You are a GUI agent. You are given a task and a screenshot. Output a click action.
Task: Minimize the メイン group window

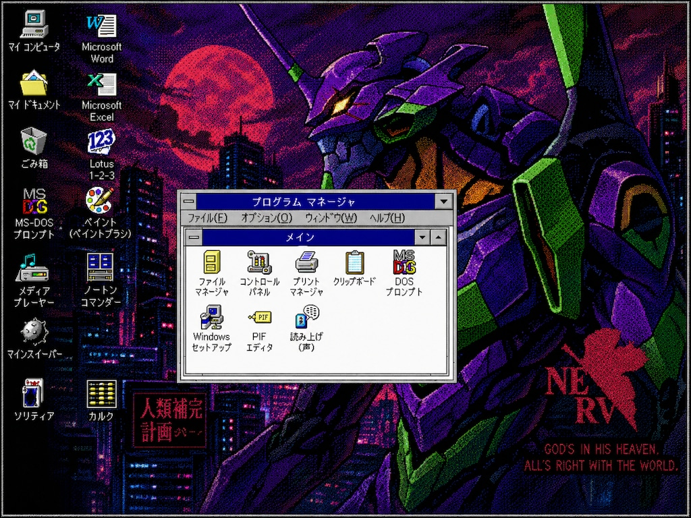(422, 237)
